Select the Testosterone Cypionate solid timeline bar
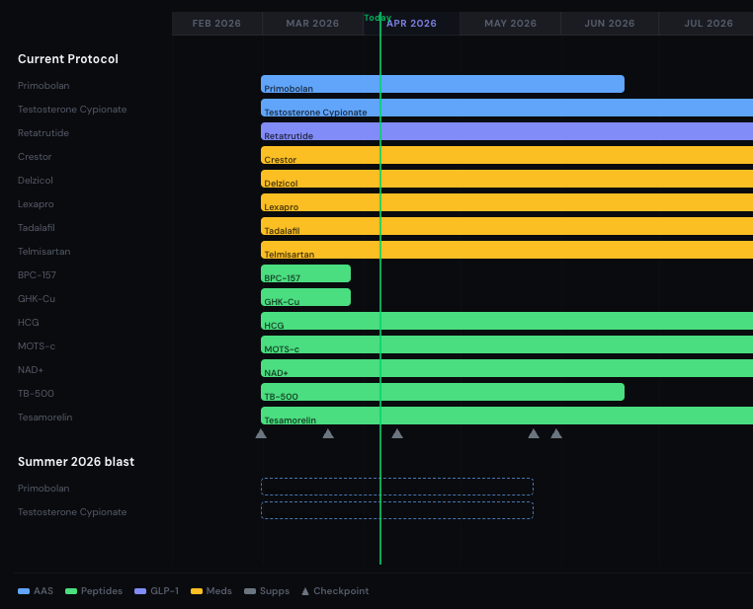 click(x=507, y=108)
